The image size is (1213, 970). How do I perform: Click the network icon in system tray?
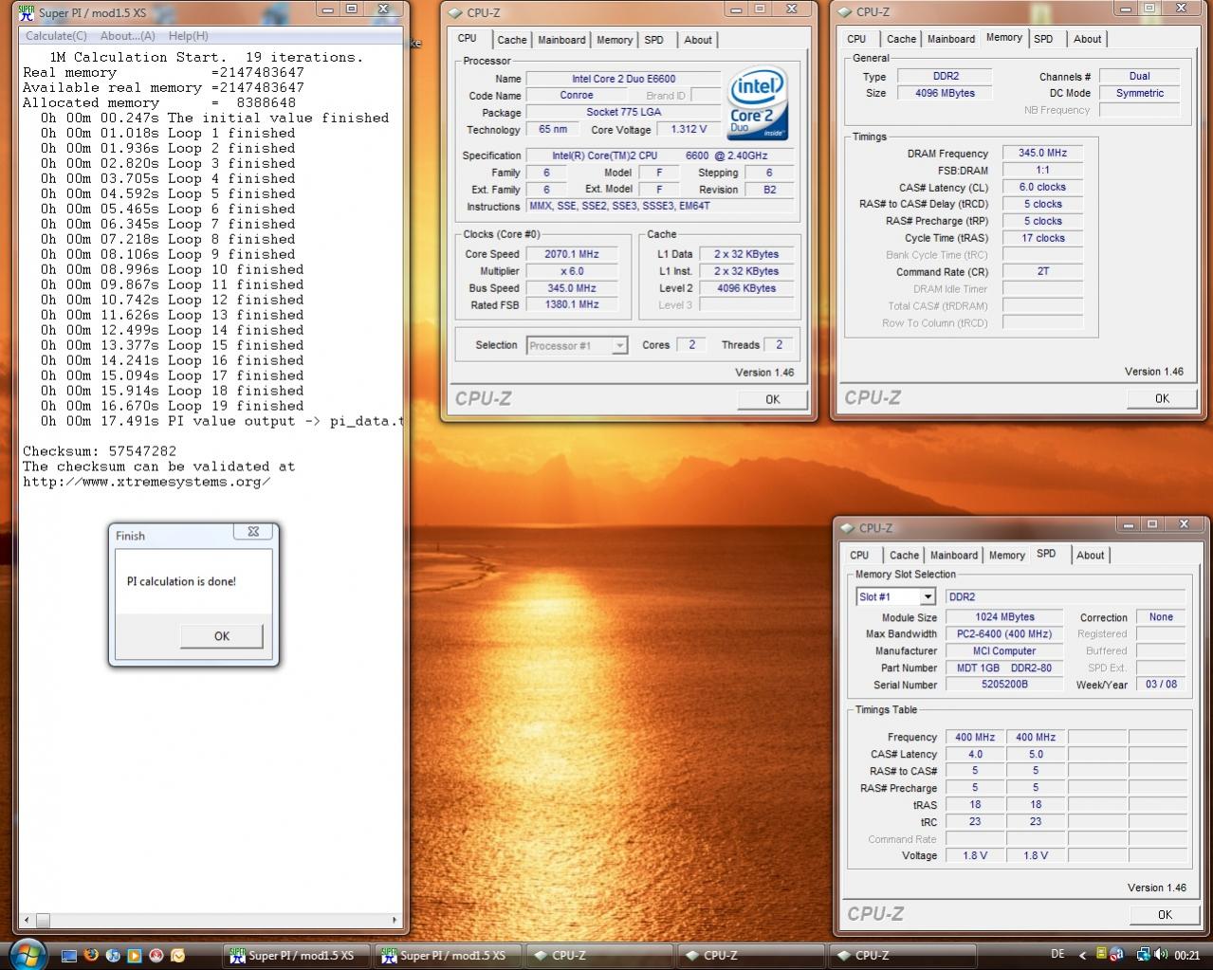click(x=1144, y=954)
